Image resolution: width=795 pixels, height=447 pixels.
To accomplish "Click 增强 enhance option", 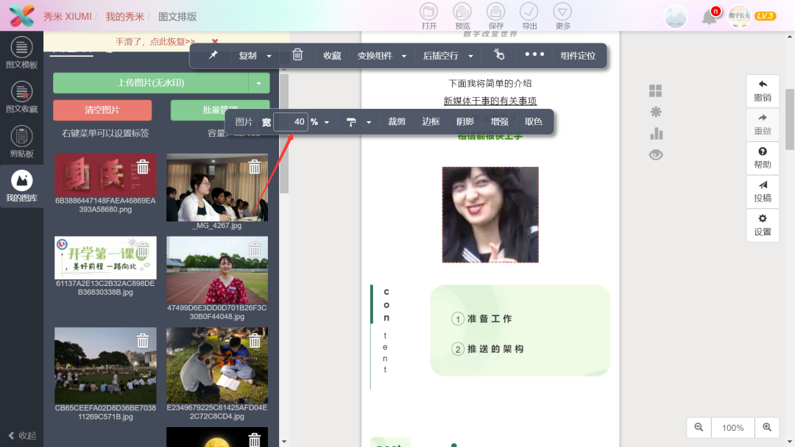I will [x=499, y=121].
